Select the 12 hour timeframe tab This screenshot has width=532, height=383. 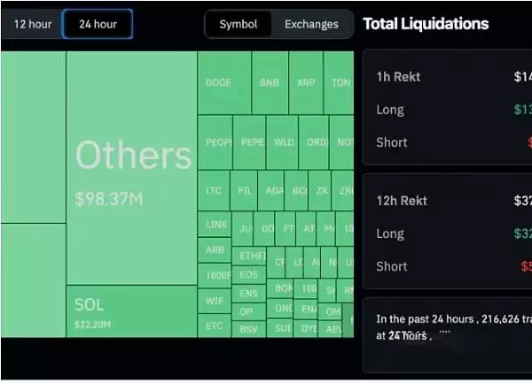coord(33,24)
